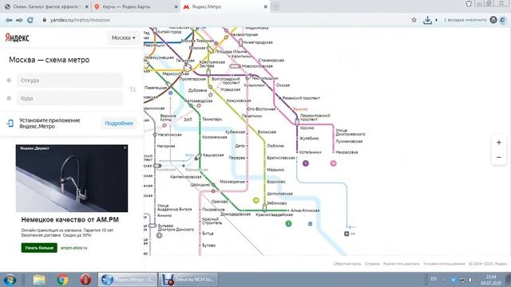Image resolution: width=511 pixels, height=287 pixels.
Task: Close the Яндекс.Директ ad
Action: pyautogui.click(x=125, y=148)
